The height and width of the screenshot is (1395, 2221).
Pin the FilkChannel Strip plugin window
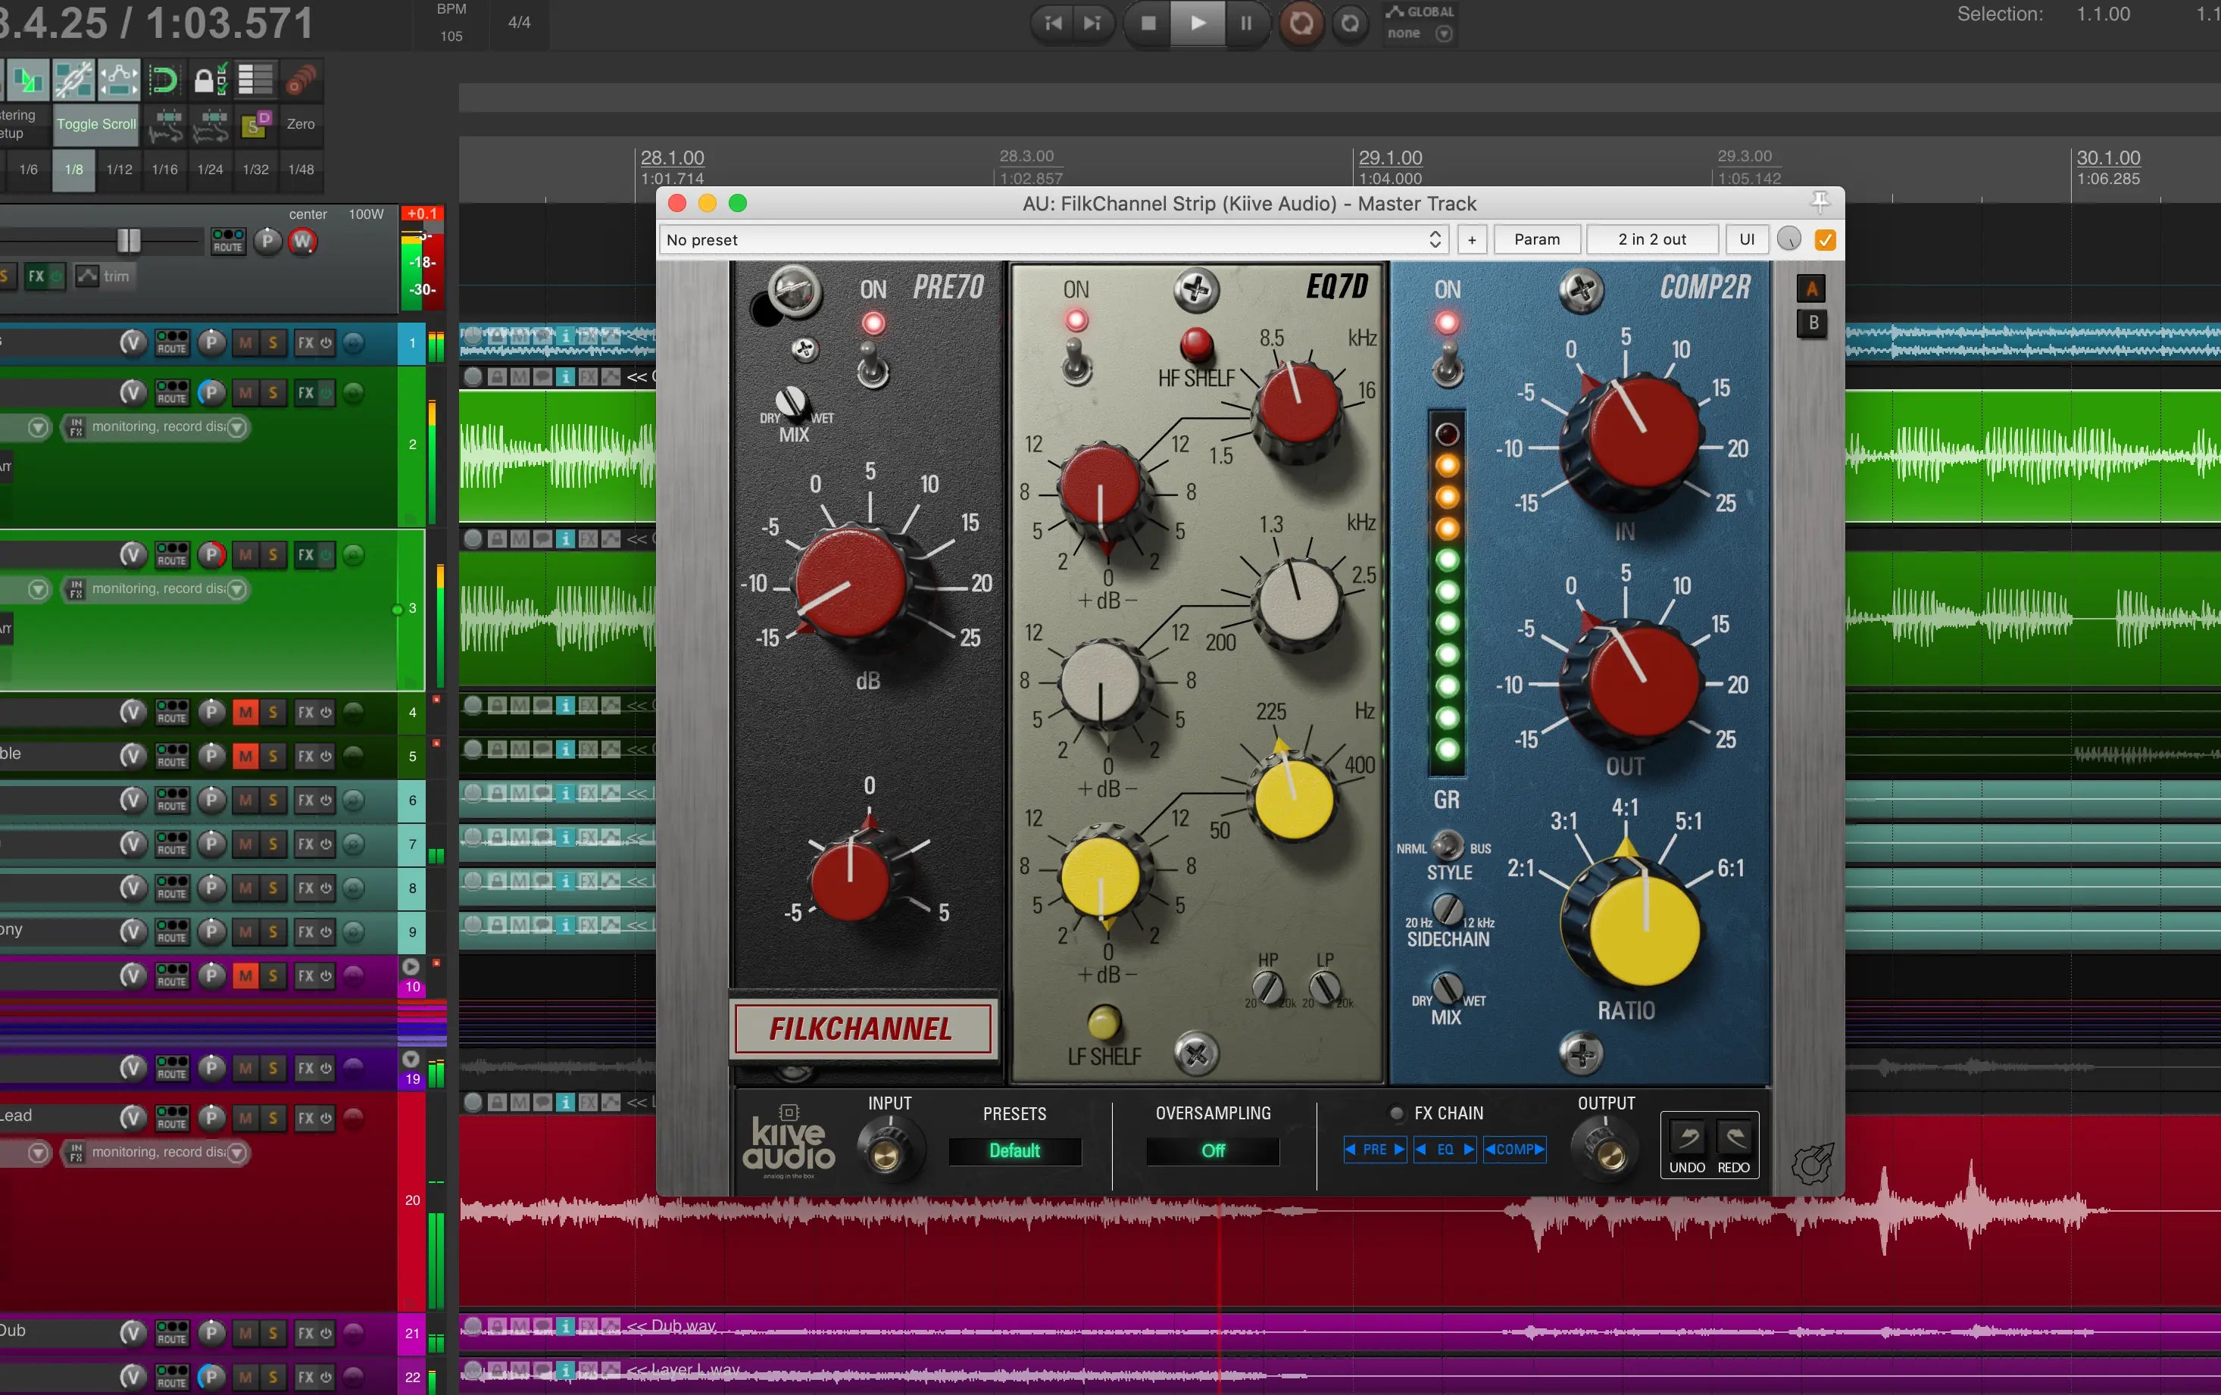(x=1820, y=202)
